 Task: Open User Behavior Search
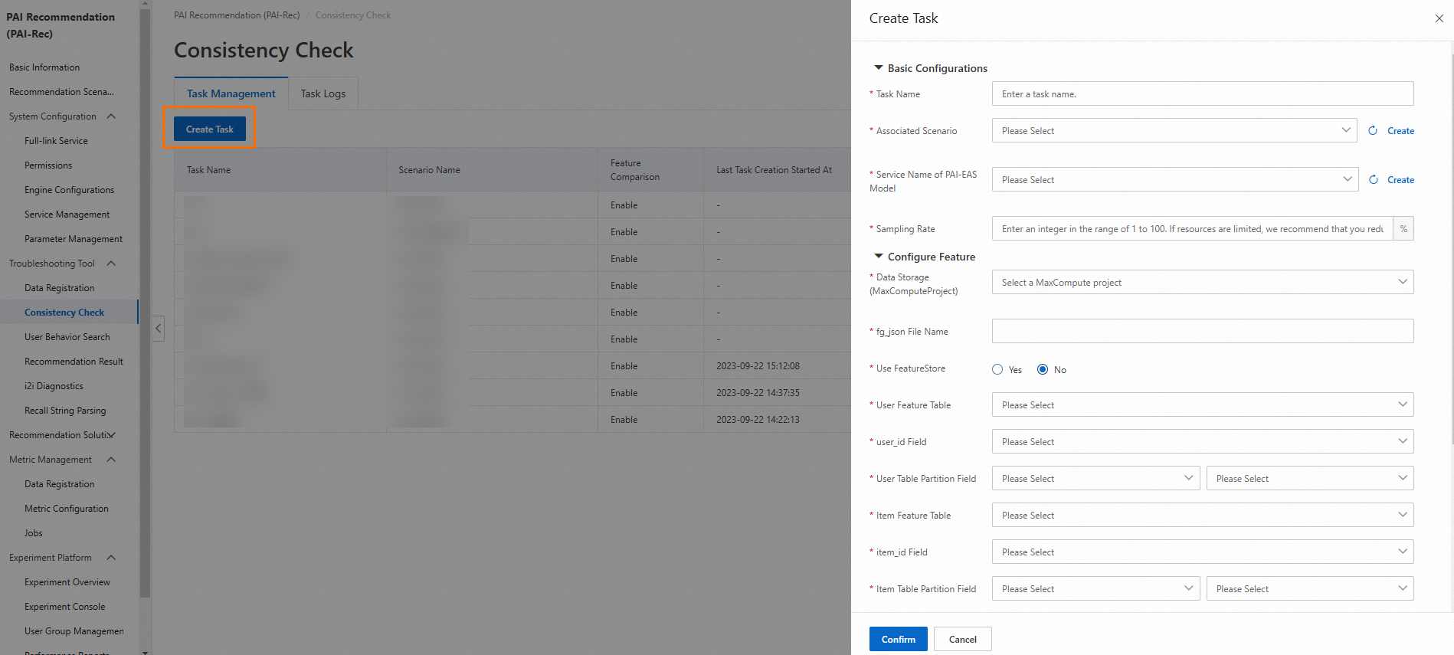pos(67,337)
